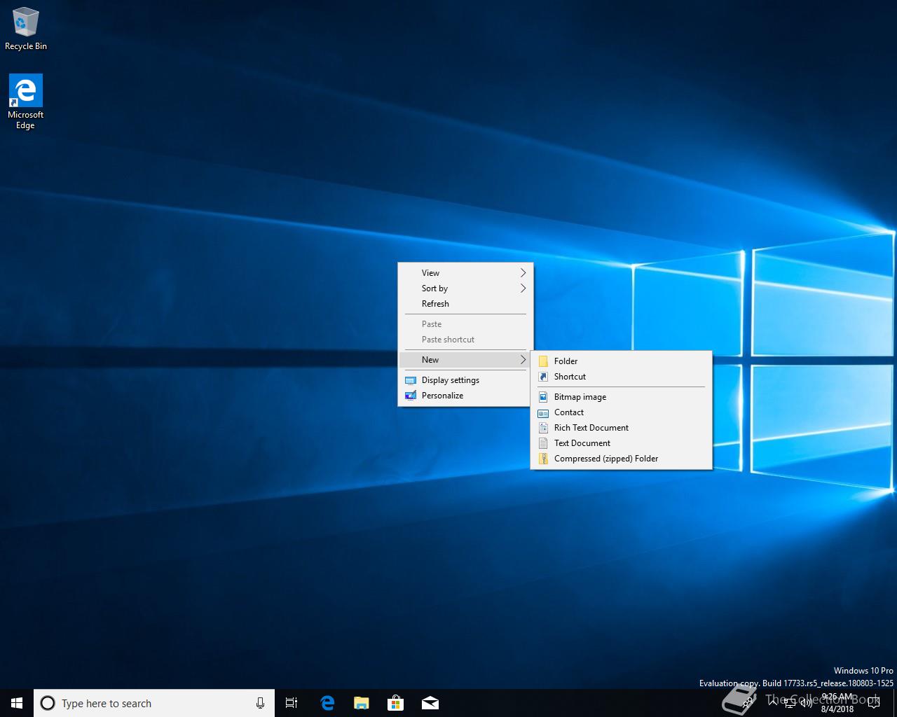
Task: Open File Explorer from the taskbar
Action: [x=362, y=703]
